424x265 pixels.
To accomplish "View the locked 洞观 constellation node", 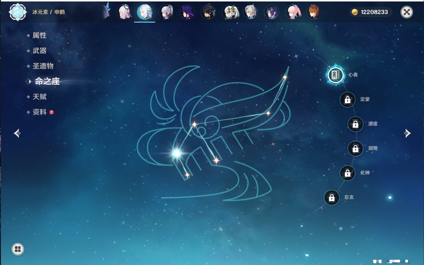I will tap(355, 149).
